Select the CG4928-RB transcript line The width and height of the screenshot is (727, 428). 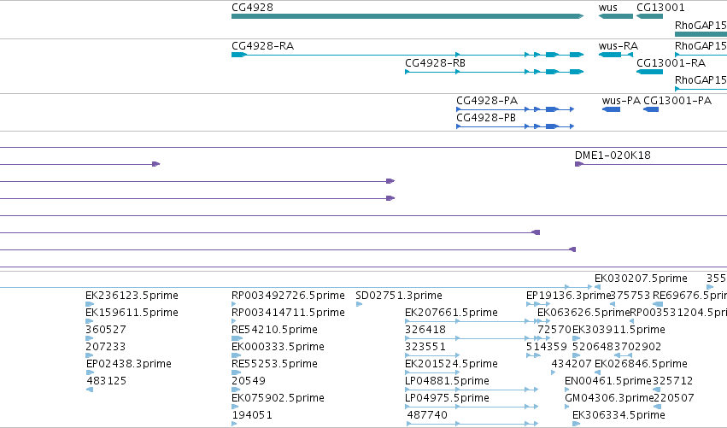pos(495,72)
